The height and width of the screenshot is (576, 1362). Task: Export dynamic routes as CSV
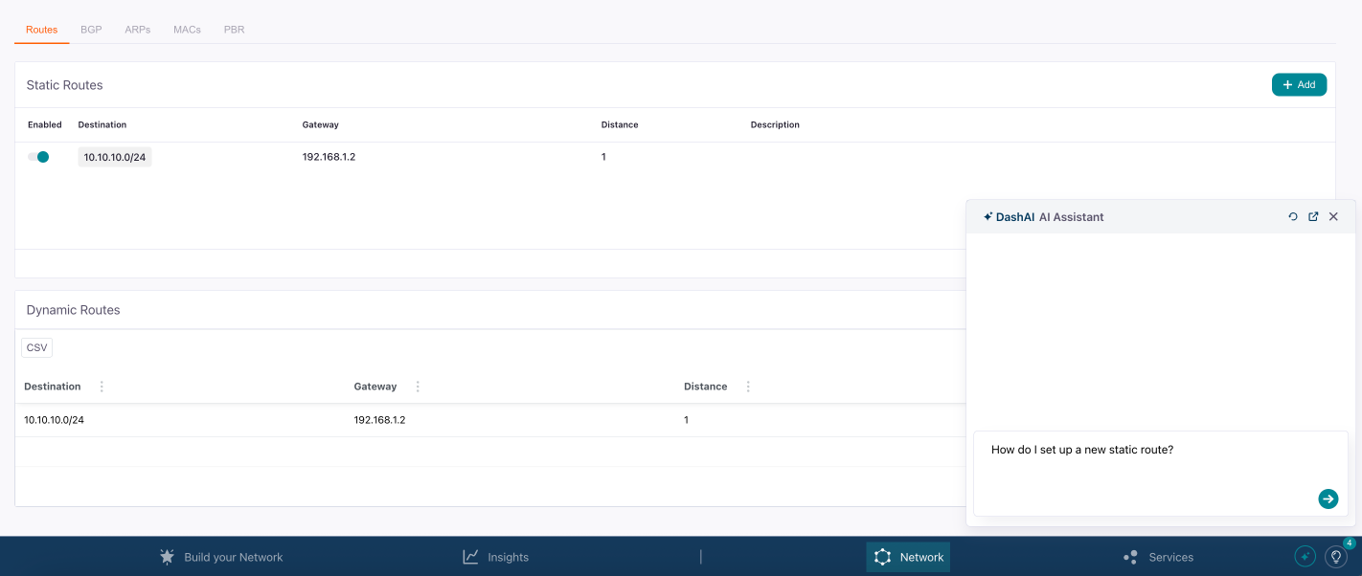point(36,347)
